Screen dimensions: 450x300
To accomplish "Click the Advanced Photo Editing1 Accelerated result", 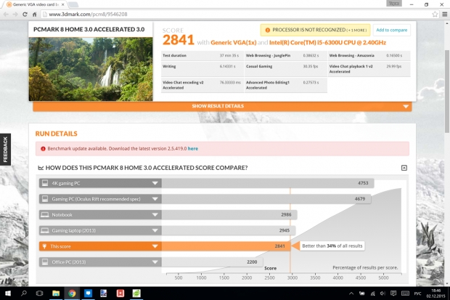I will tap(285, 85).
